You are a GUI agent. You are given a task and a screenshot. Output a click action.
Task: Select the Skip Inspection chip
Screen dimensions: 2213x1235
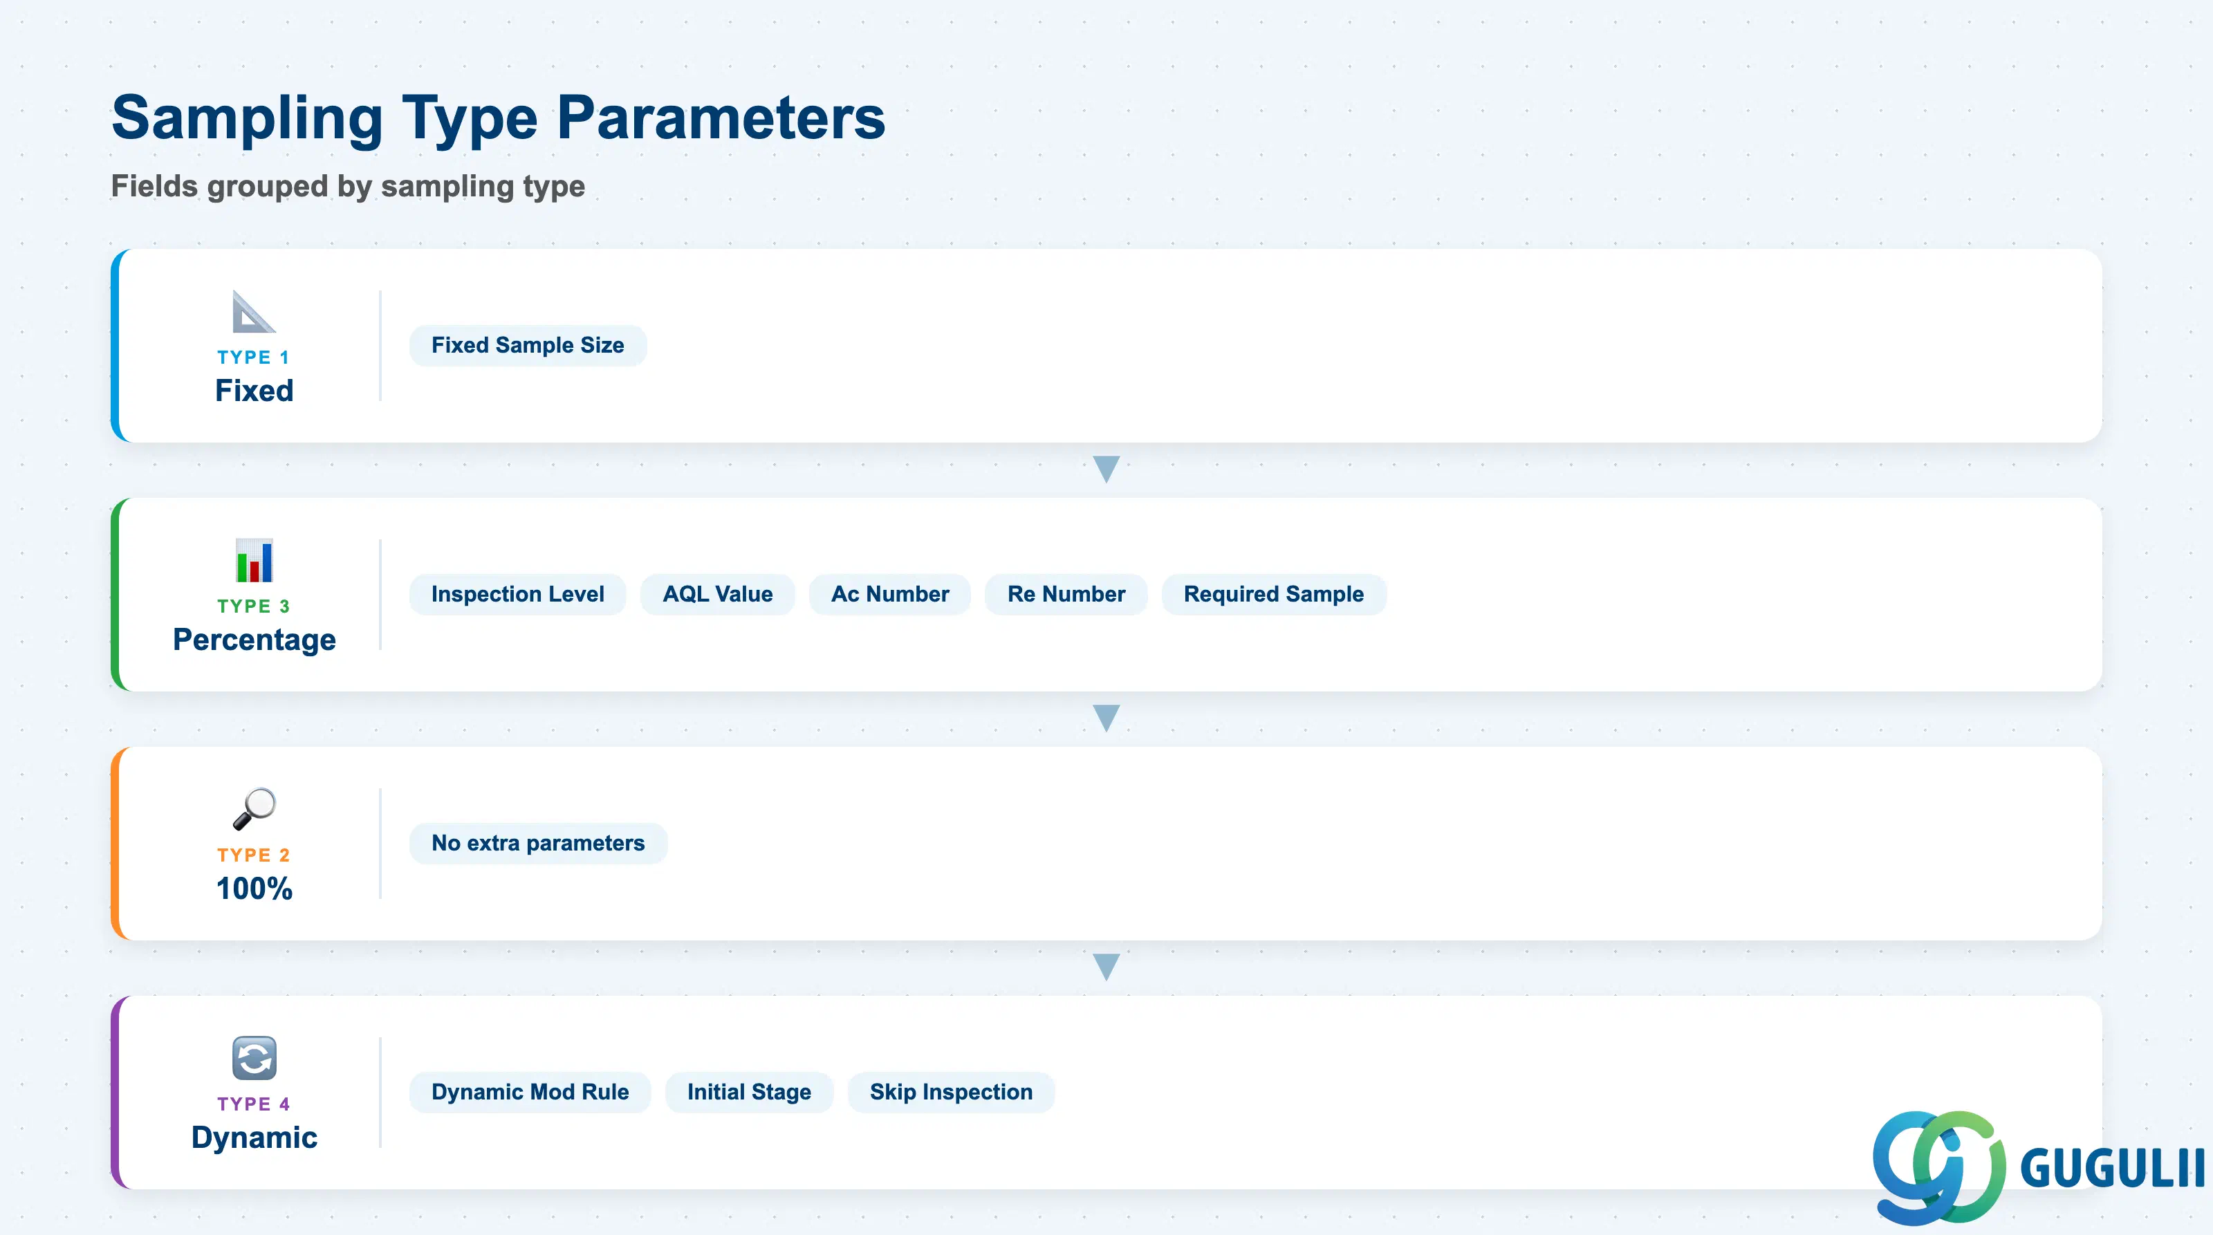pyautogui.click(x=951, y=1093)
